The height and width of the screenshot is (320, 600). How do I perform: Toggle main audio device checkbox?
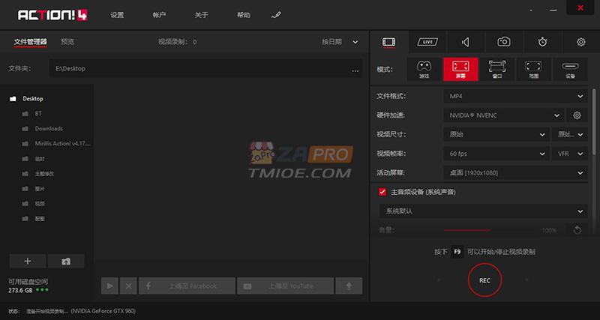click(382, 192)
